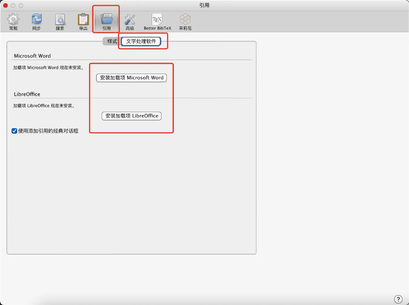Open the Better BibTeX preferences pane
This screenshot has width=409, height=305.
click(157, 22)
